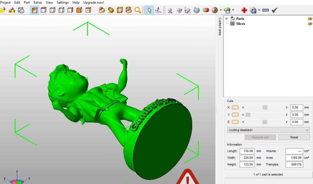The width and height of the screenshot is (313, 184).
Task: Select the Add Part icon
Action: [x=12, y=10]
